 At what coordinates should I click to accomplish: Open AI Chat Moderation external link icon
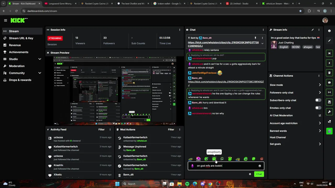[320, 115]
